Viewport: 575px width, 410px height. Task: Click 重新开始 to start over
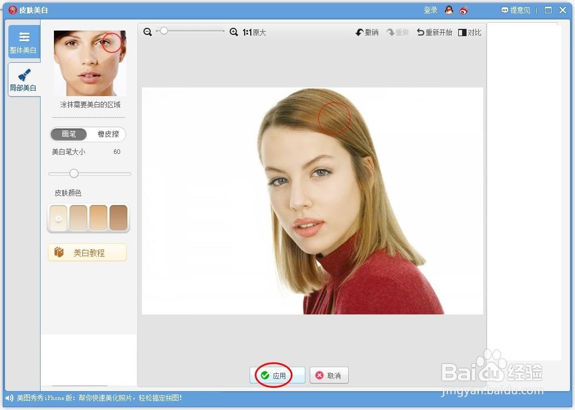click(434, 33)
